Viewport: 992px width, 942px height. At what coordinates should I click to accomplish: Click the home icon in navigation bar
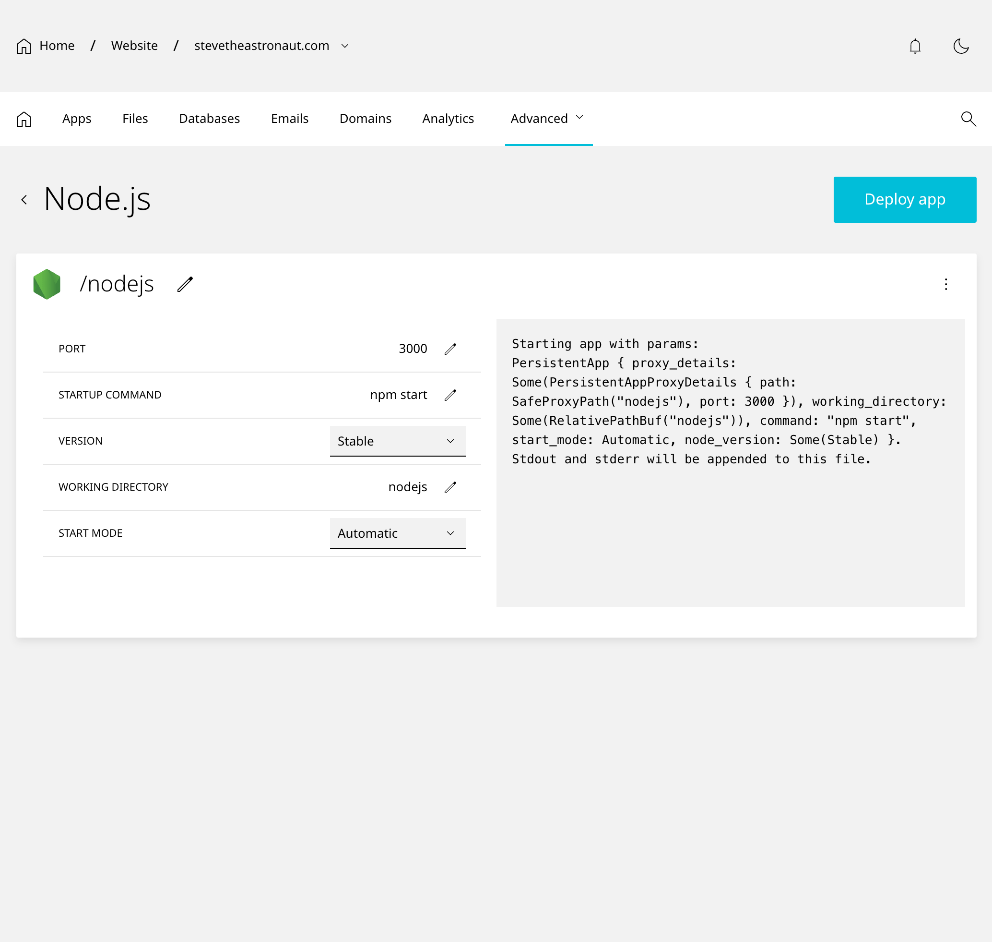[x=24, y=119]
